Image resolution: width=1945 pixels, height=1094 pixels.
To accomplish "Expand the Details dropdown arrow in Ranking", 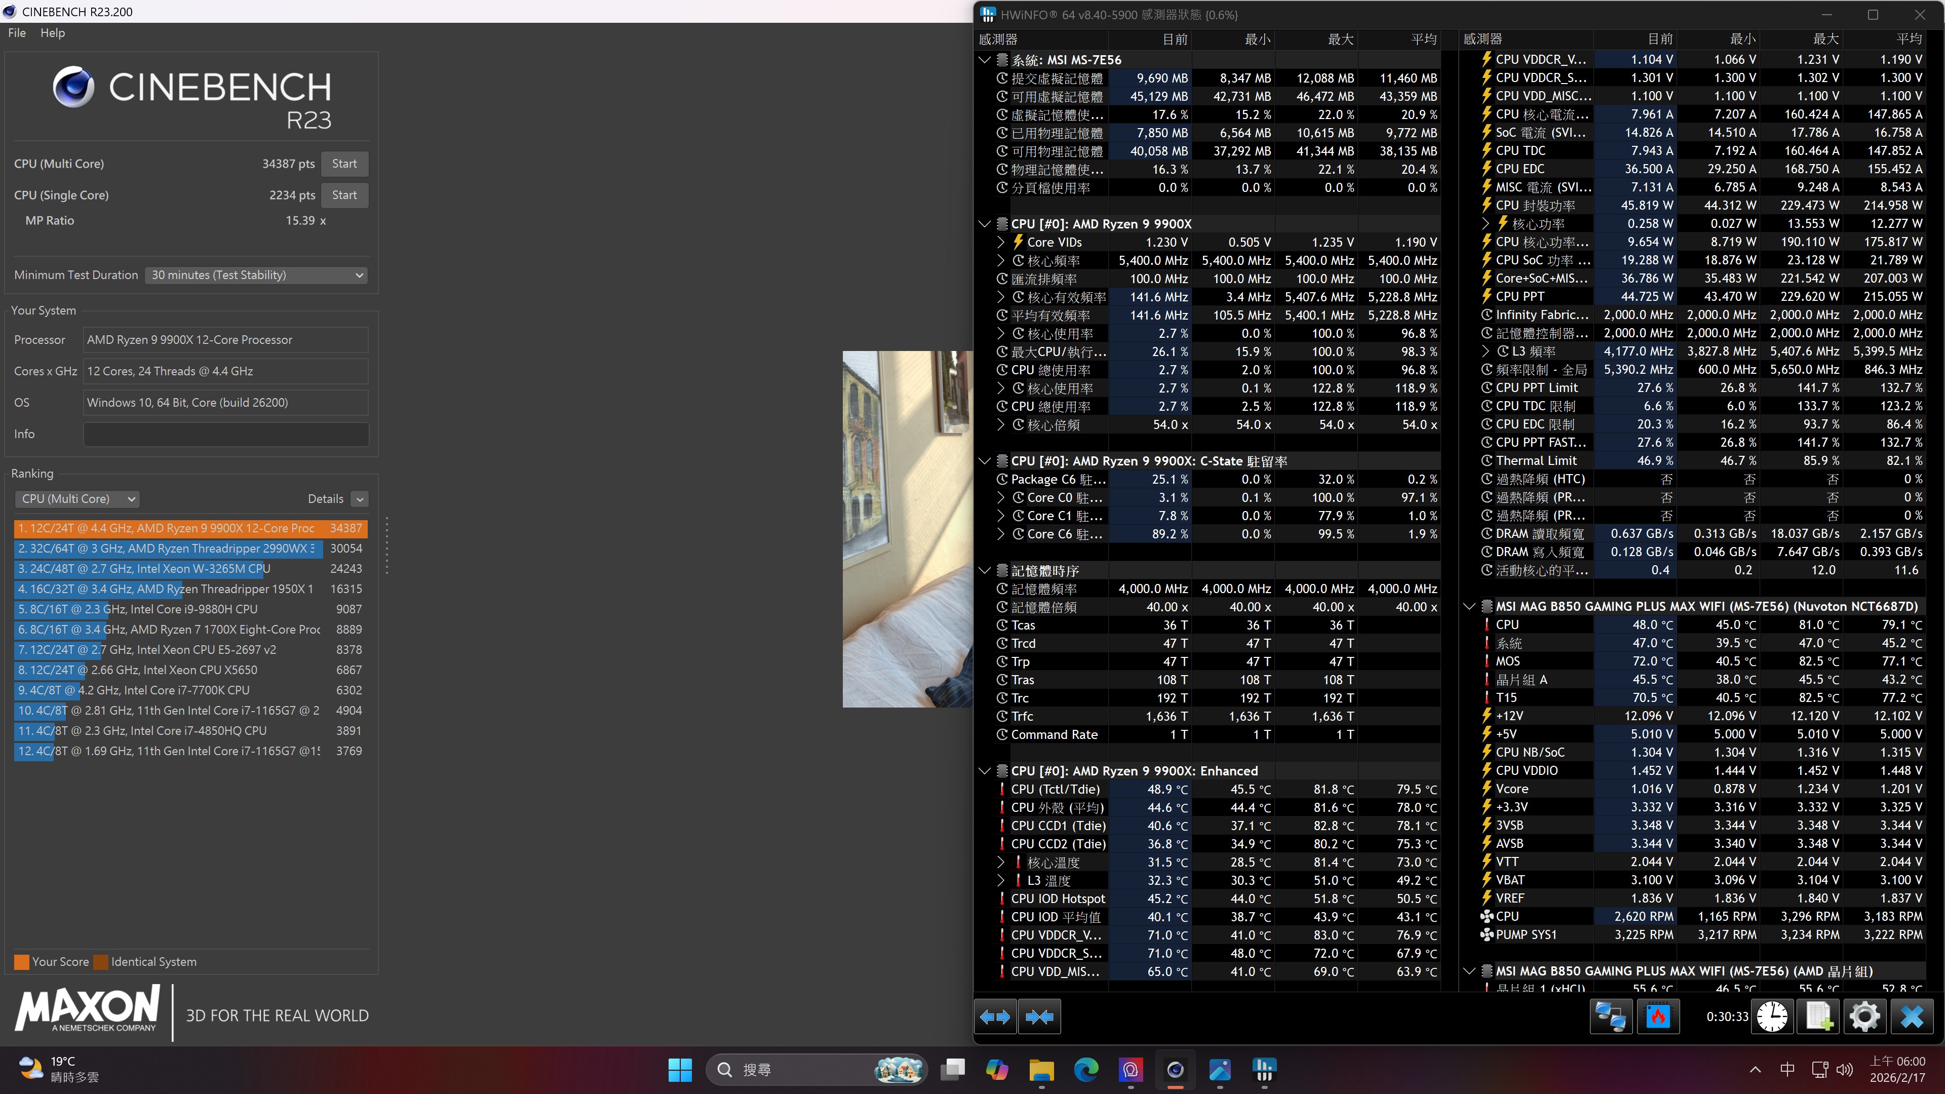I will [x=360, y=499].
